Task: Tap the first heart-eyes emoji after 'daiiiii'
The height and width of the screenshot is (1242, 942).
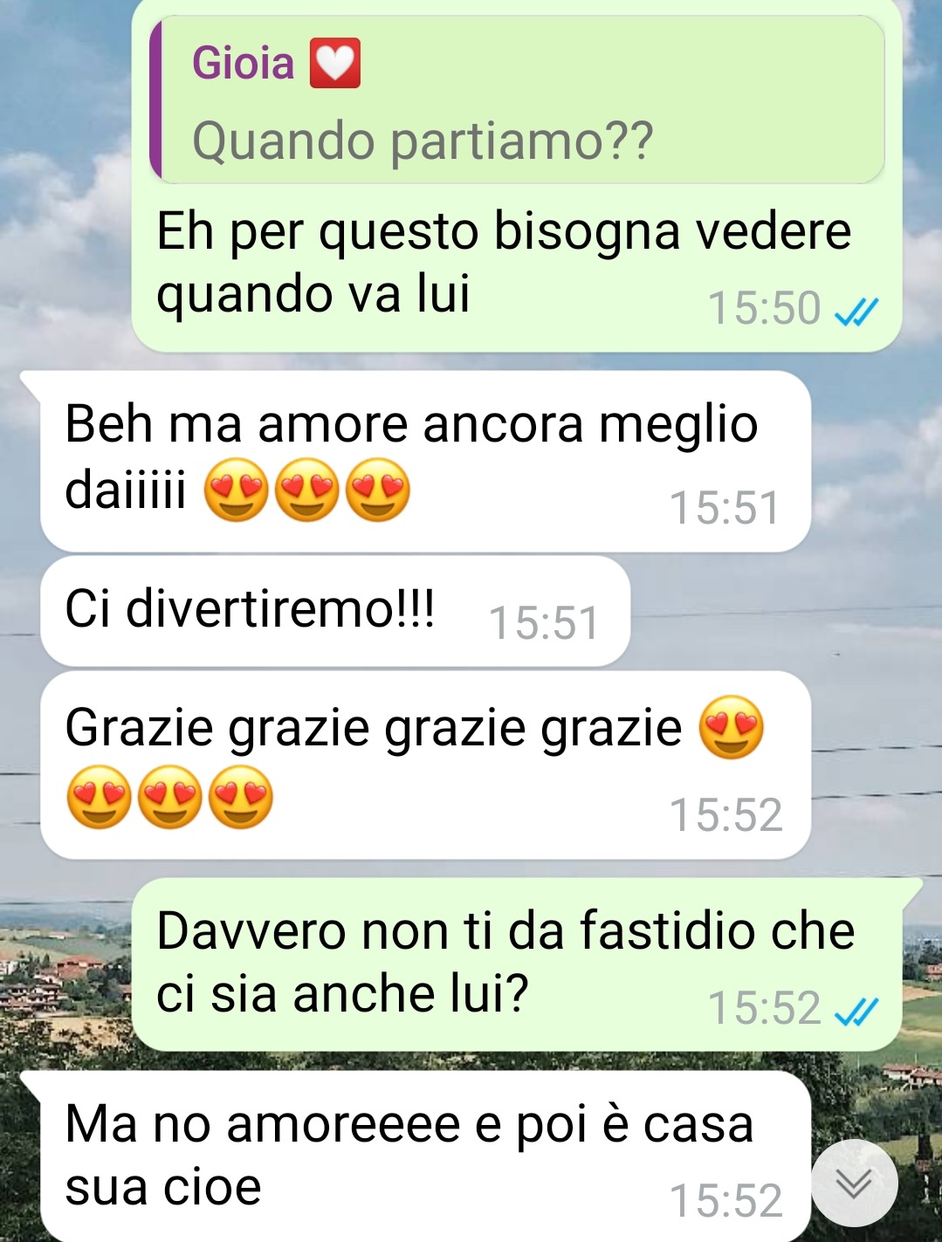Action: 236,490
